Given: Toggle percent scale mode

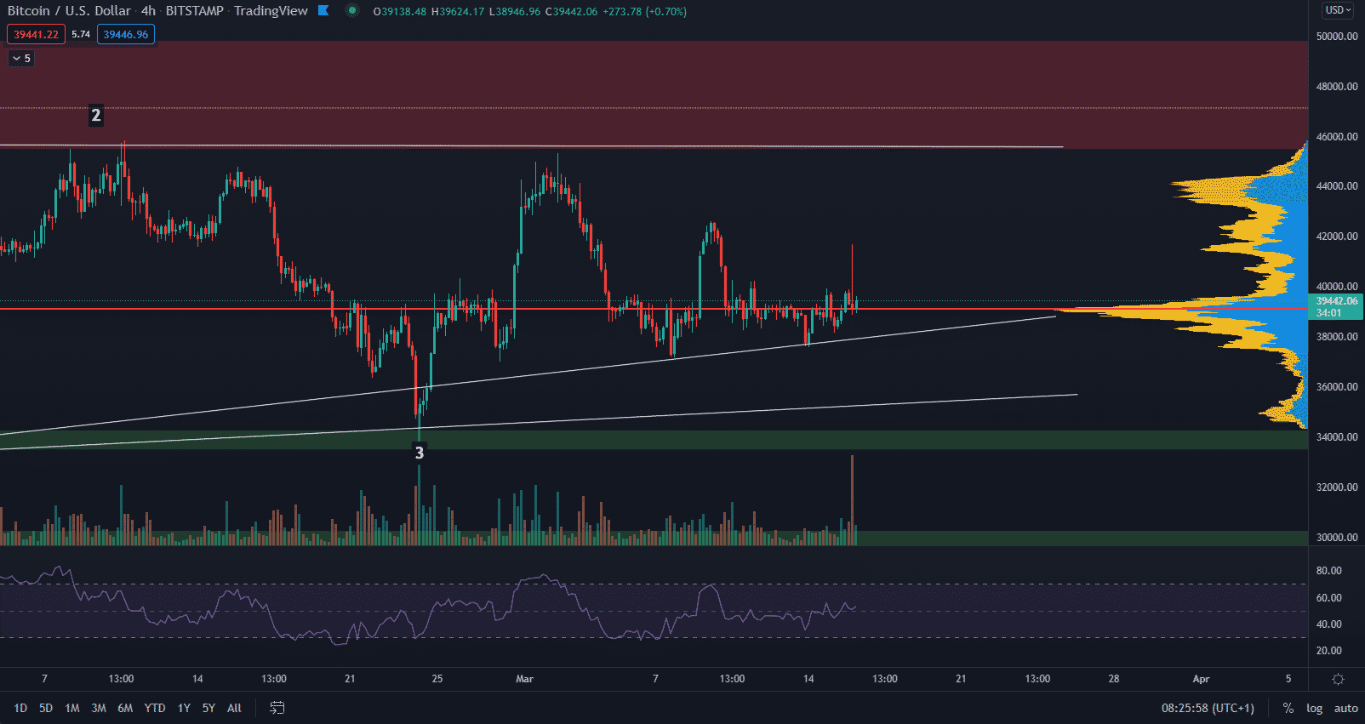Looking at the screenshot, I should point(1288,708).
